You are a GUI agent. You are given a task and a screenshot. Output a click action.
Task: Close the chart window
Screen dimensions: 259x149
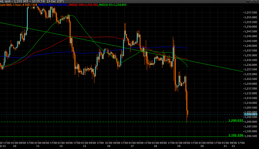click(x=256, y=1)
